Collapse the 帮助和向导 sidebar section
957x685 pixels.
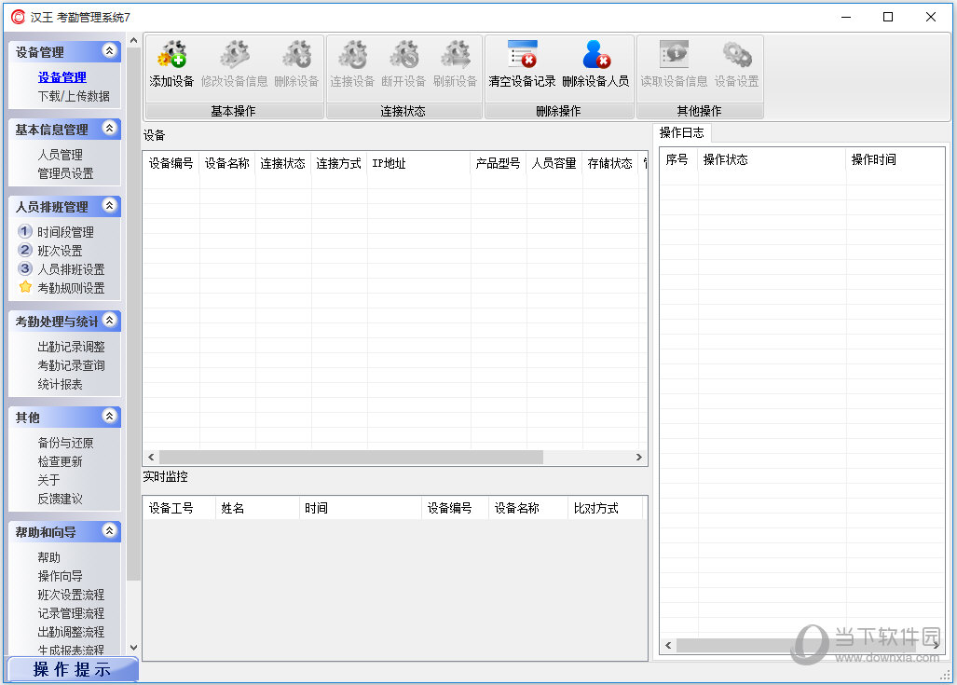pos(109,531)
